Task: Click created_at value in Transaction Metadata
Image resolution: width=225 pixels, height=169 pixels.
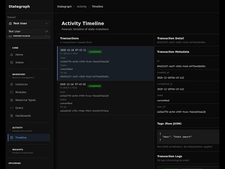Action: pyautogui.click(x=171, y=78)
